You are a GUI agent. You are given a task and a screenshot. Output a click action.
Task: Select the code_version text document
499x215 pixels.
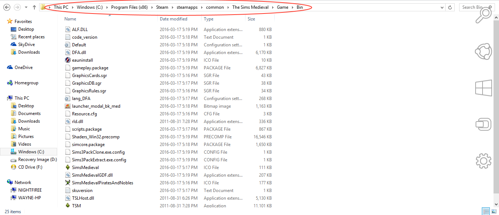85,37
